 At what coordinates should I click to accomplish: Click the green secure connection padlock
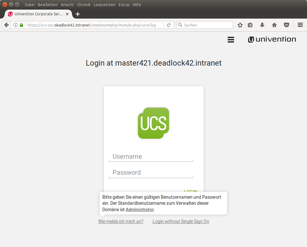(x=21, y=25)
